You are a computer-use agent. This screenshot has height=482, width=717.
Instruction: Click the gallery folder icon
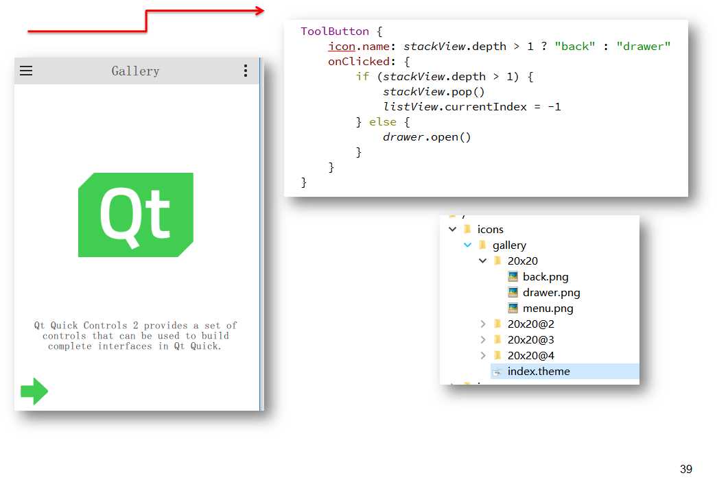[x=482, y=245]
